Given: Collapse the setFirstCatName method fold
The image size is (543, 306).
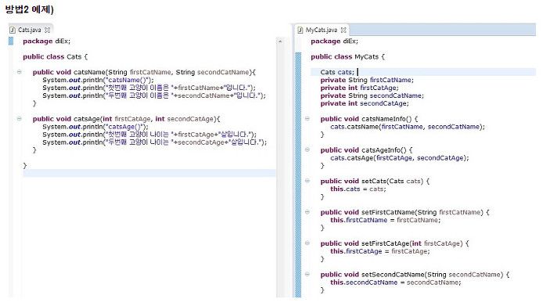Looking at the screenshot, I should [x=307, y=212].
